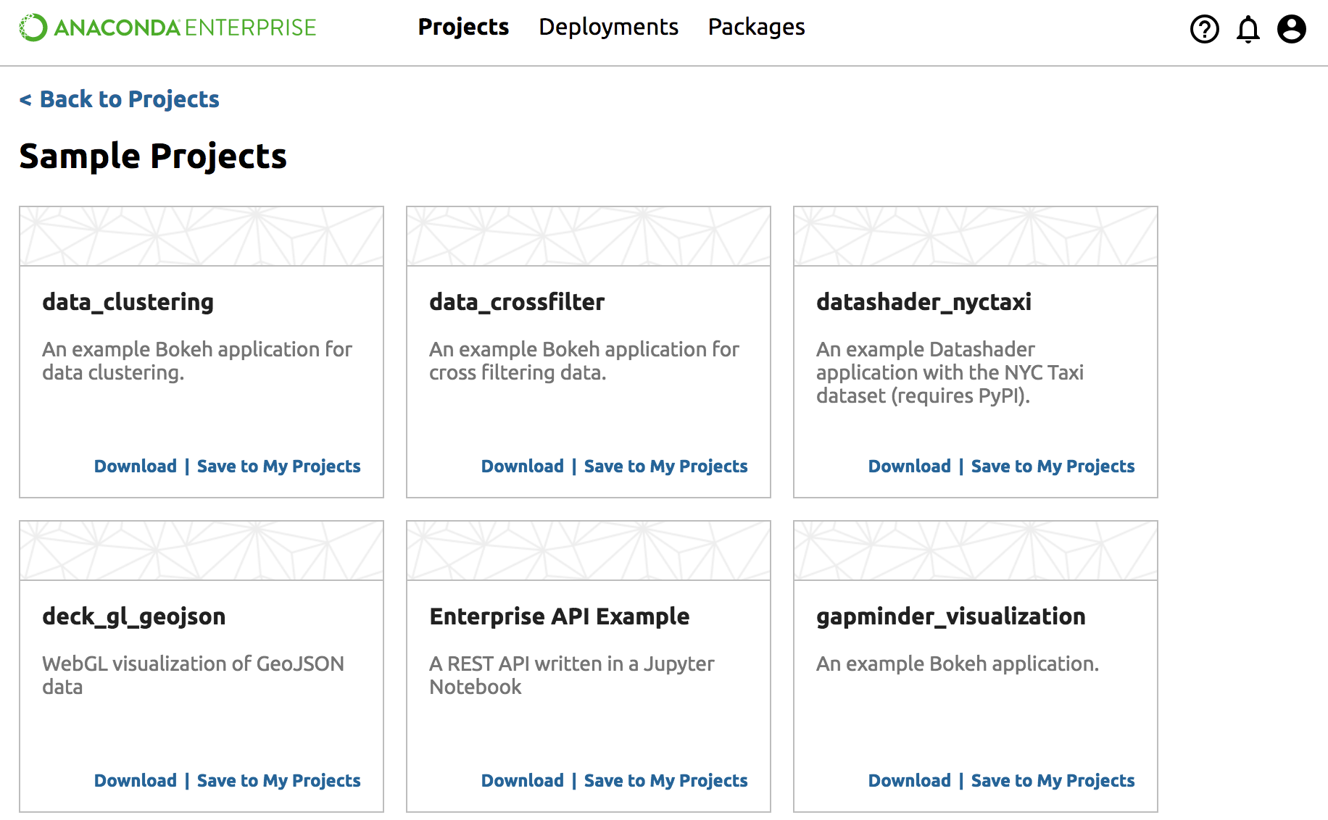Open the data_crossfilter project card title
Screen dimensions: 1328x820
click(516, 302)
